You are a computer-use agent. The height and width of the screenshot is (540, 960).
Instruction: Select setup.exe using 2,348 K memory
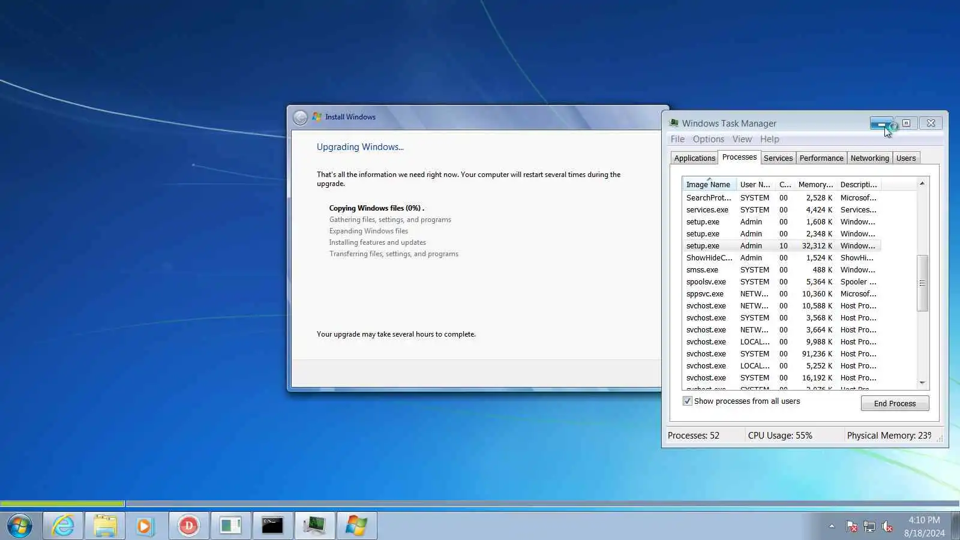pos(781,233)
